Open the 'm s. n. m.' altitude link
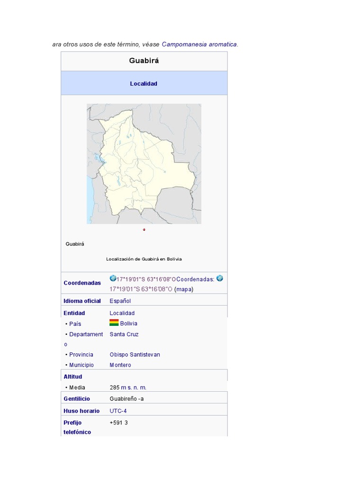 tap(134, 387)
